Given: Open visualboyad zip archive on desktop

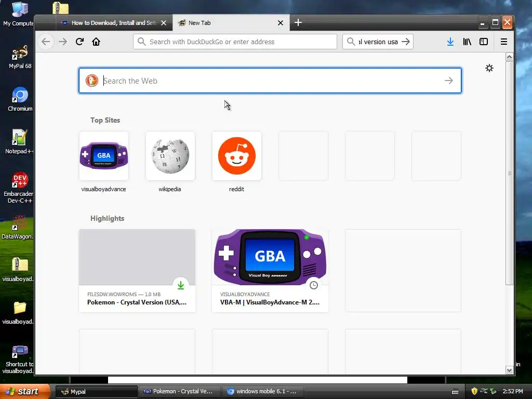Looking at the screenshot, I should click(x=18, y=270).
